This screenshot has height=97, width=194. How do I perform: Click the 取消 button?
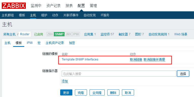[128, 92]
